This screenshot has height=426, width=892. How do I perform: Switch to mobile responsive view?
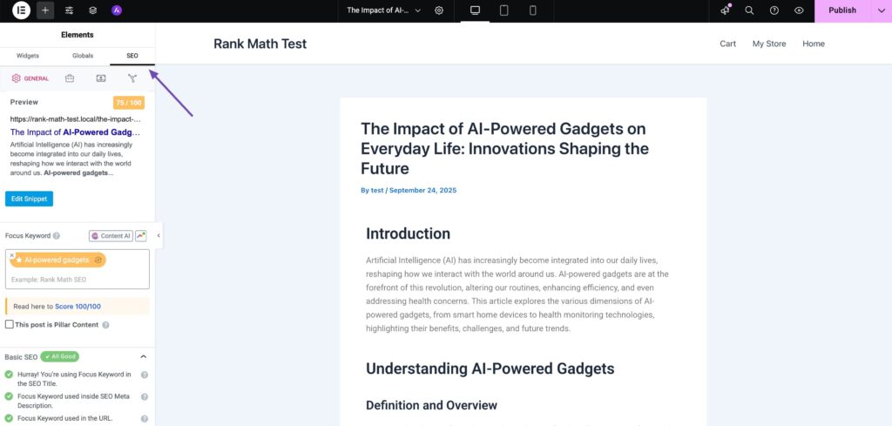point(533,10)
